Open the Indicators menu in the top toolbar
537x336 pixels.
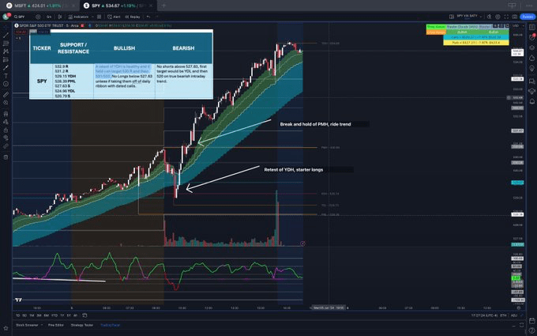click(x=79, y=16)
